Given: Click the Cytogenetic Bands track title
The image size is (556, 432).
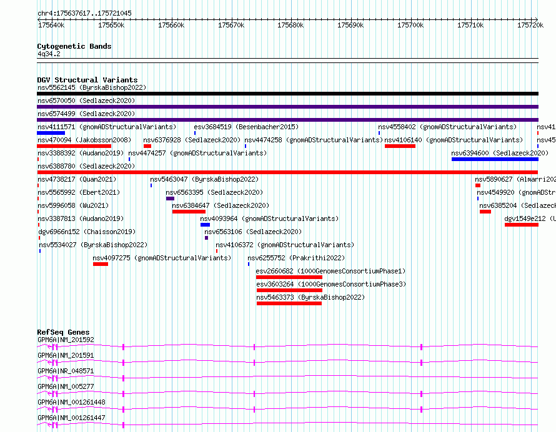Looking at the screenshot, I should coord(74,46).
